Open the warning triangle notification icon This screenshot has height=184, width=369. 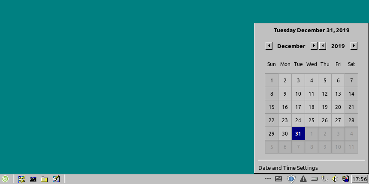pyautogui.click(x=303, y=179)
